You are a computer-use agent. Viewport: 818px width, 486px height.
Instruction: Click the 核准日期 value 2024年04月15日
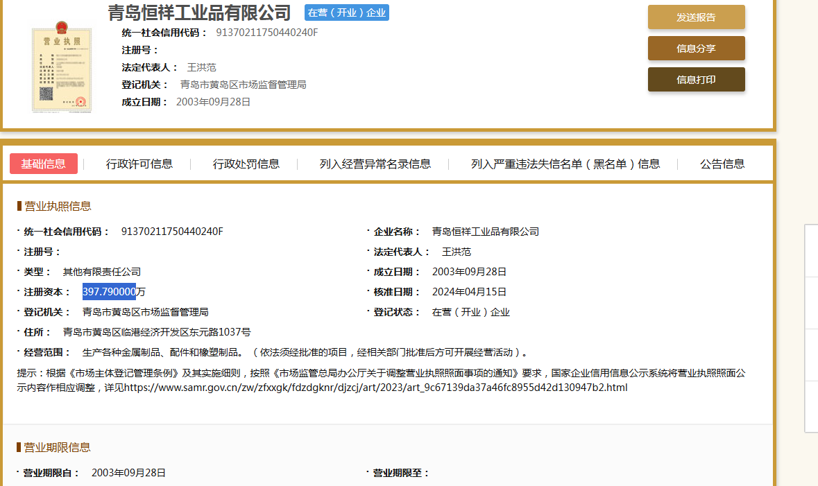(469, 292)
